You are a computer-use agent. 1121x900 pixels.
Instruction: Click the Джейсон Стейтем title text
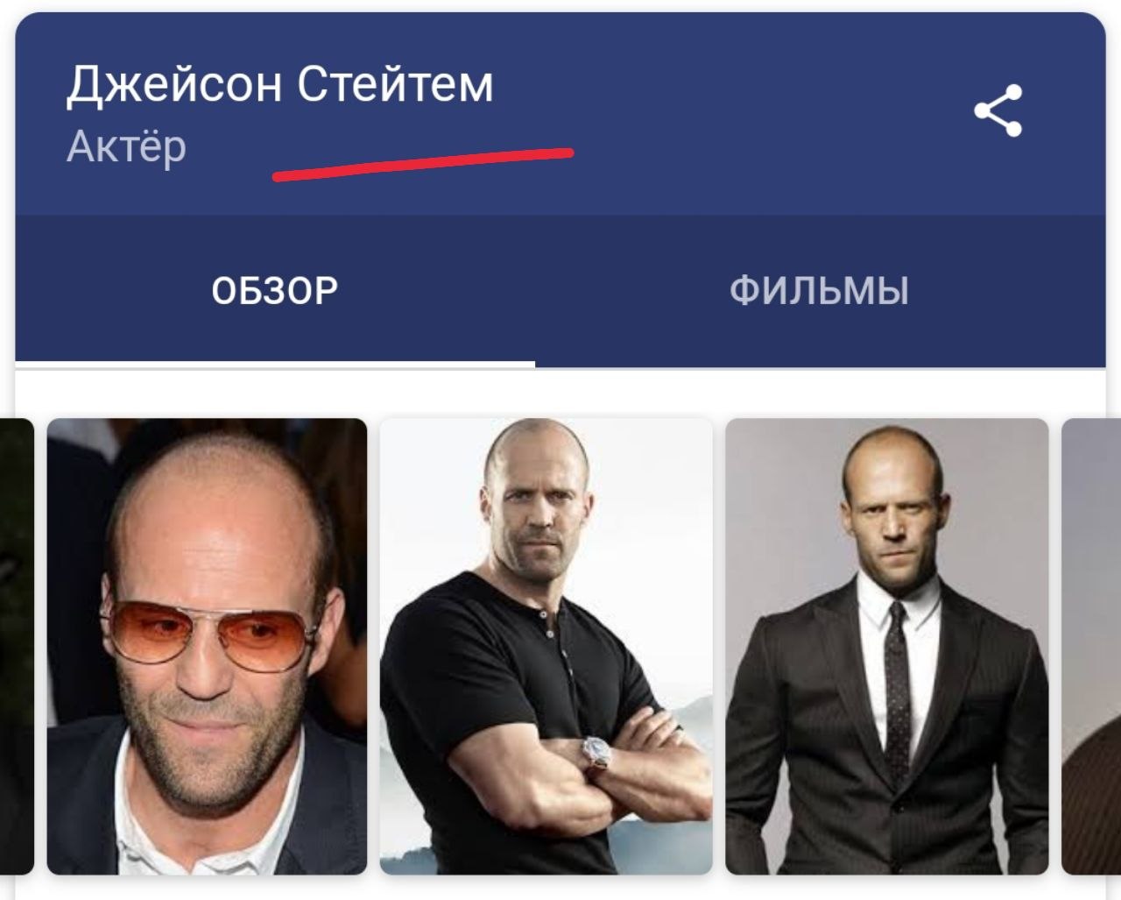click(280, 84)
